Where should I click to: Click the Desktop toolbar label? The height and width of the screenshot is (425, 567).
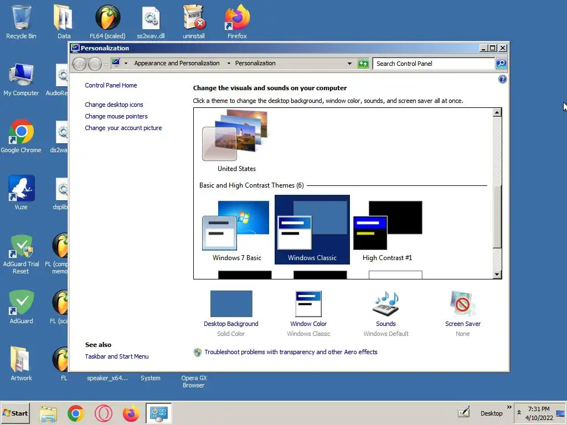tap(491, 413)
